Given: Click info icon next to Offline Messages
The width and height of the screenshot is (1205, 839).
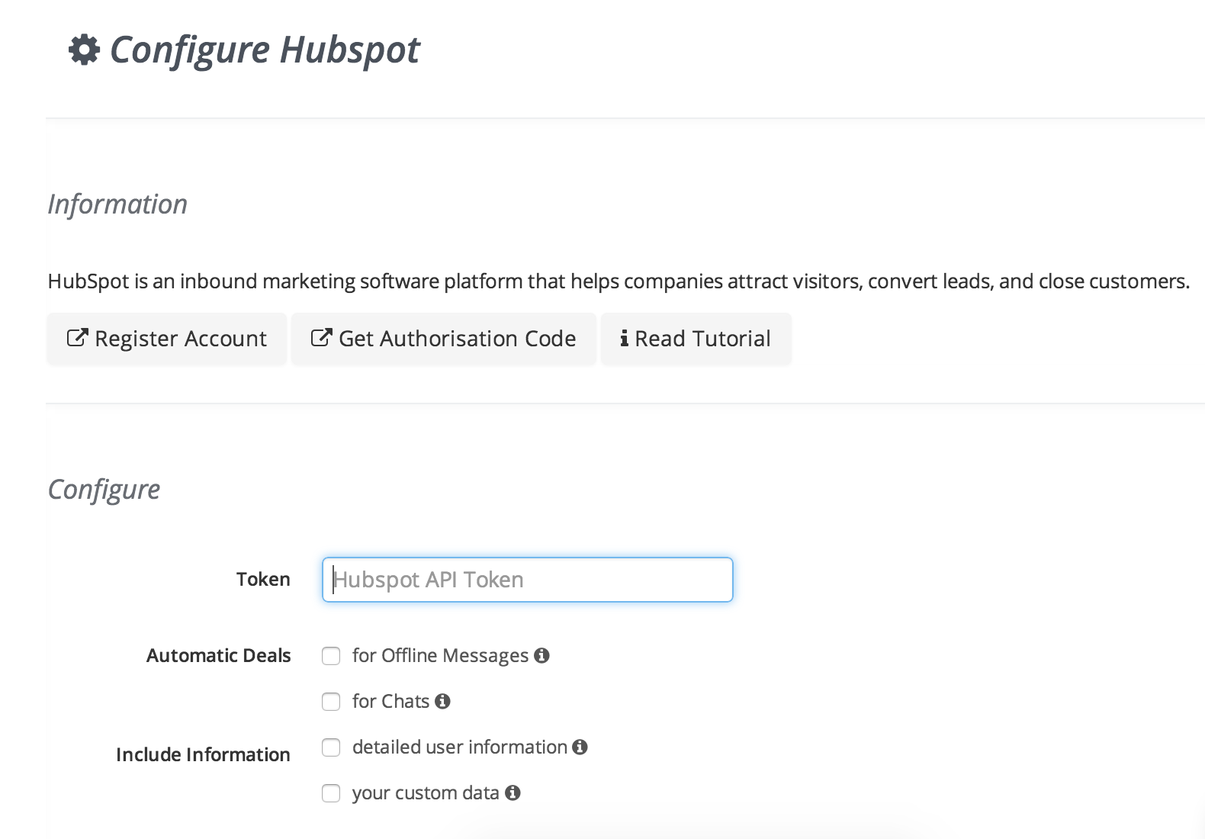Looking at the screenshot, I should (541, 655).
